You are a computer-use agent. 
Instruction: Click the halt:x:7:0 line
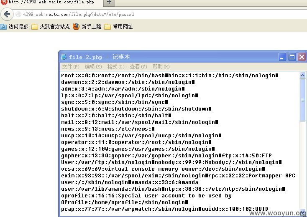(x=116, y=116)
